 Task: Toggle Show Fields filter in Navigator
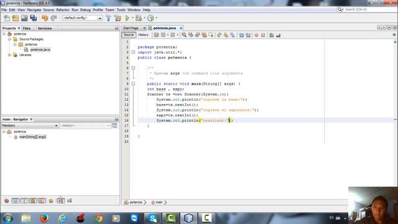point(15,201)
